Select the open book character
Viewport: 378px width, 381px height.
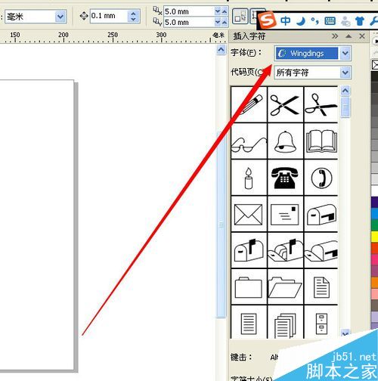point(321,141)
